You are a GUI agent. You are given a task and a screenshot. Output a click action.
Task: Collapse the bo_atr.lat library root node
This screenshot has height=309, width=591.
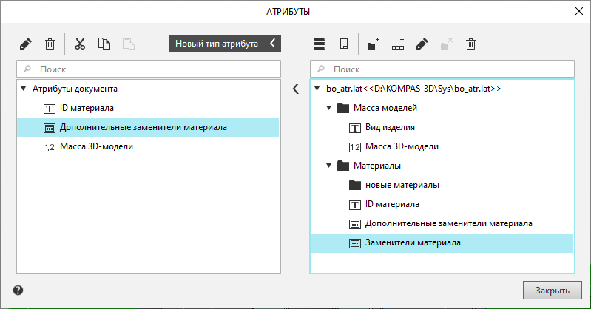click(x=317, y=89)
